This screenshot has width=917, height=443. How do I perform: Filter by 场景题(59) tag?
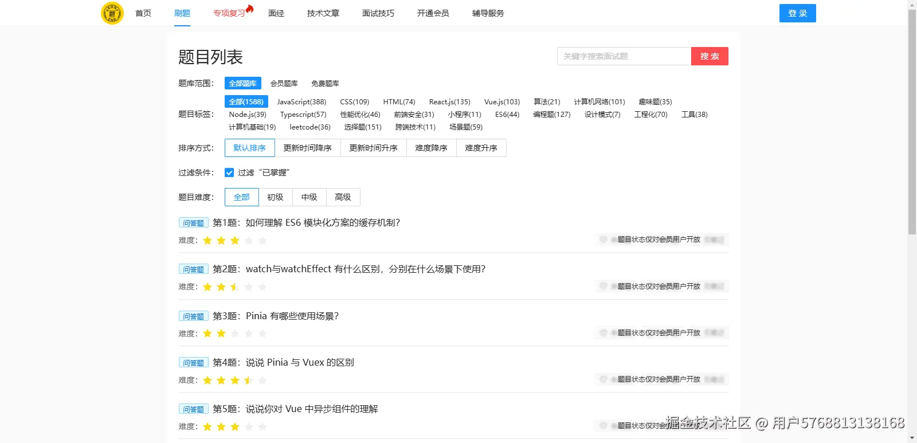(466, 127)
